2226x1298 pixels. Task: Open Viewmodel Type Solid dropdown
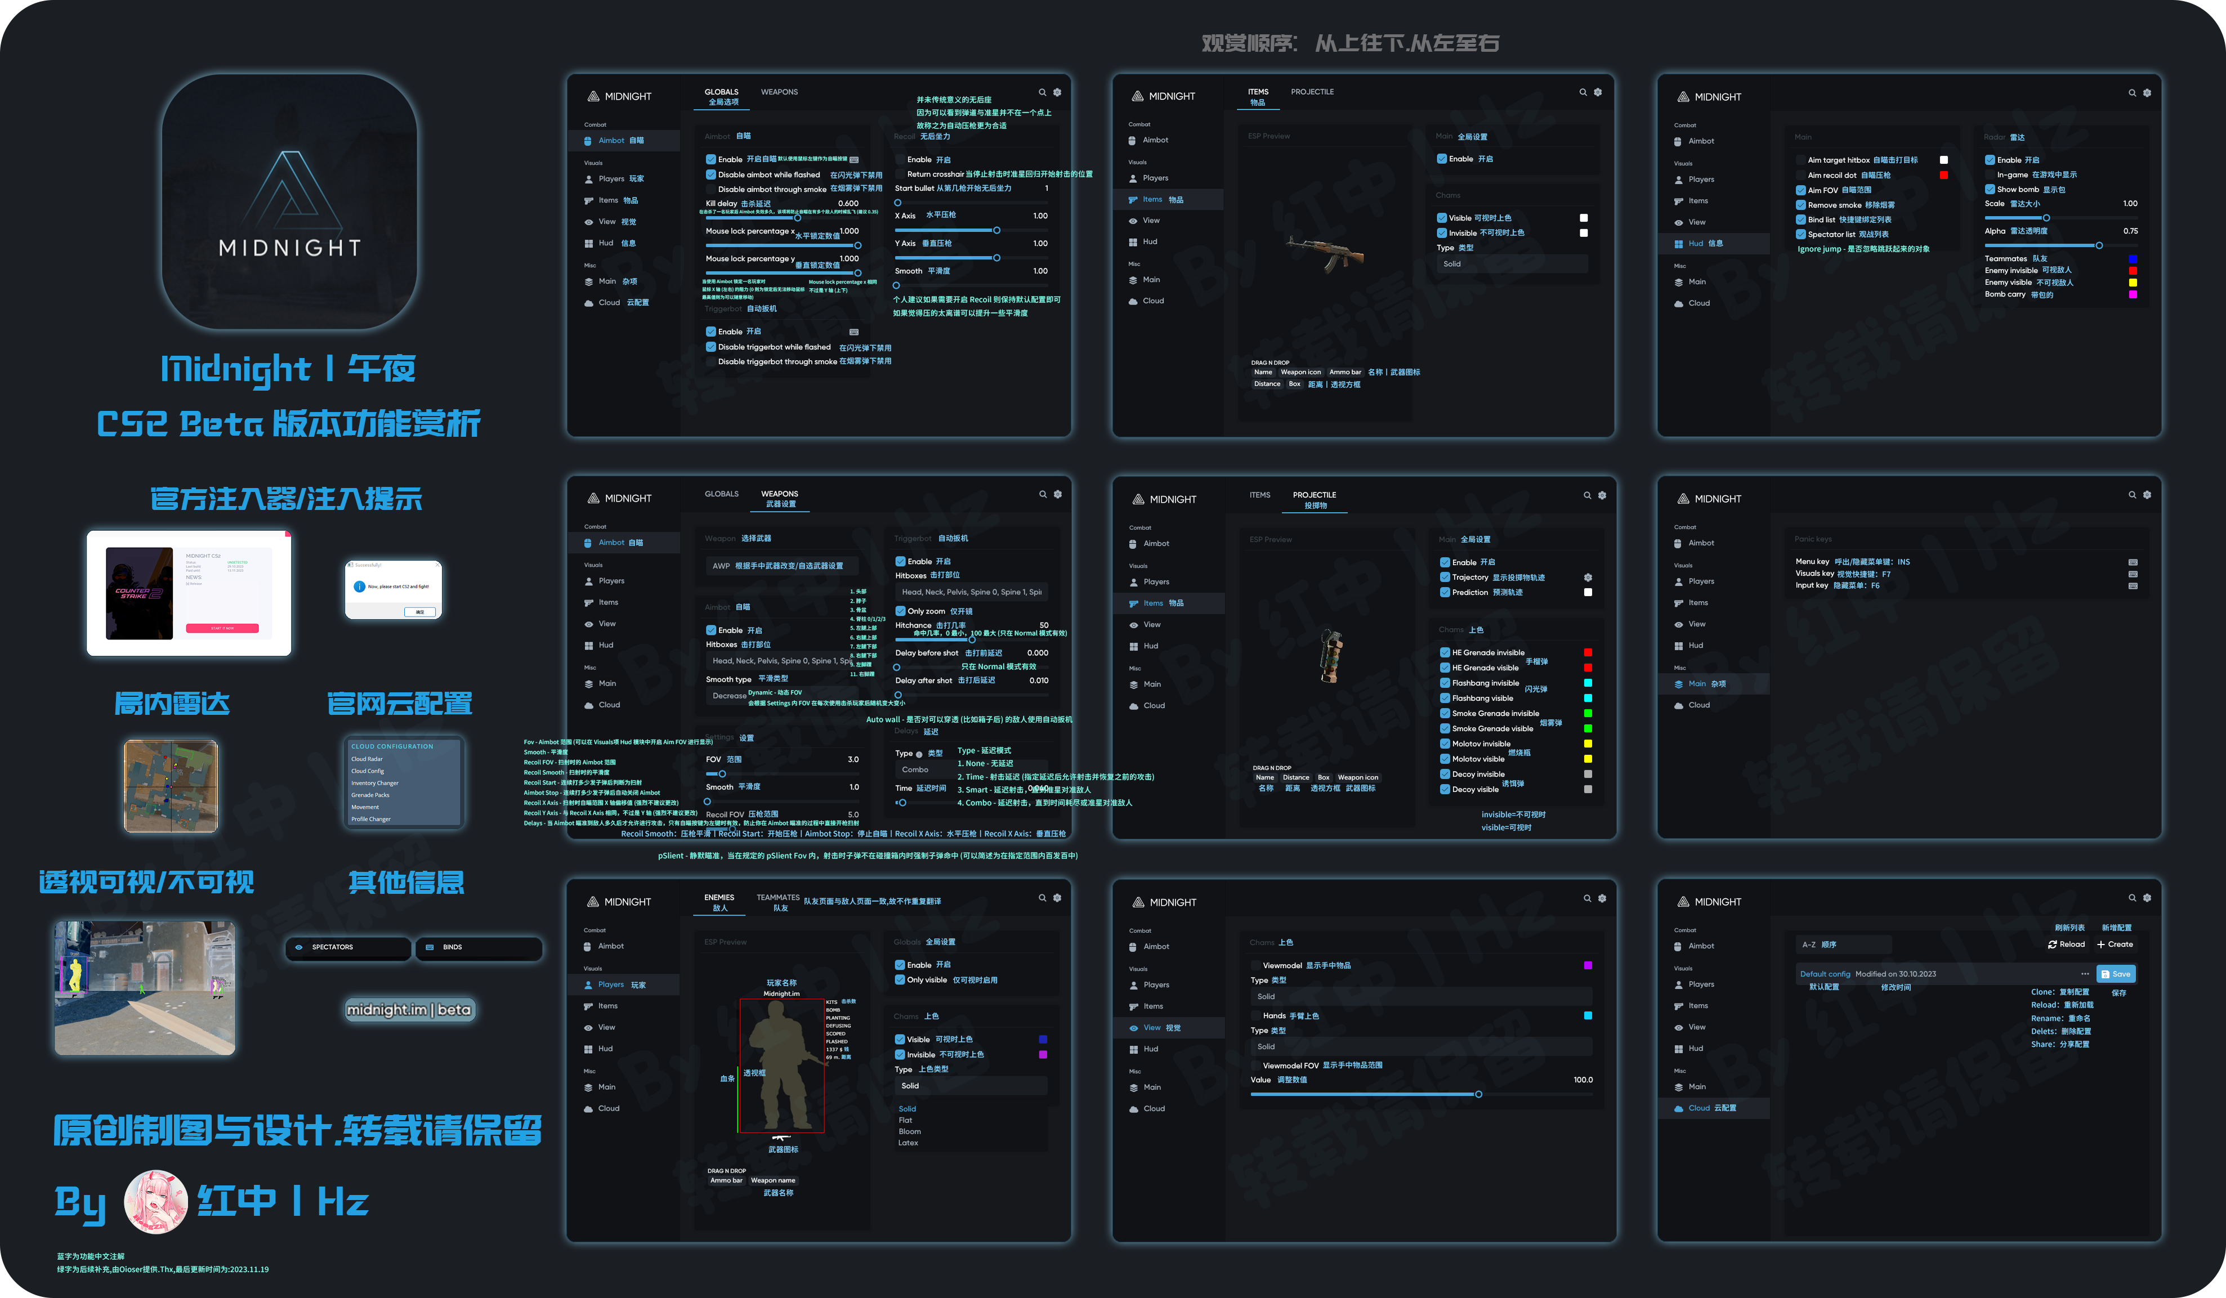[1422, 997]
